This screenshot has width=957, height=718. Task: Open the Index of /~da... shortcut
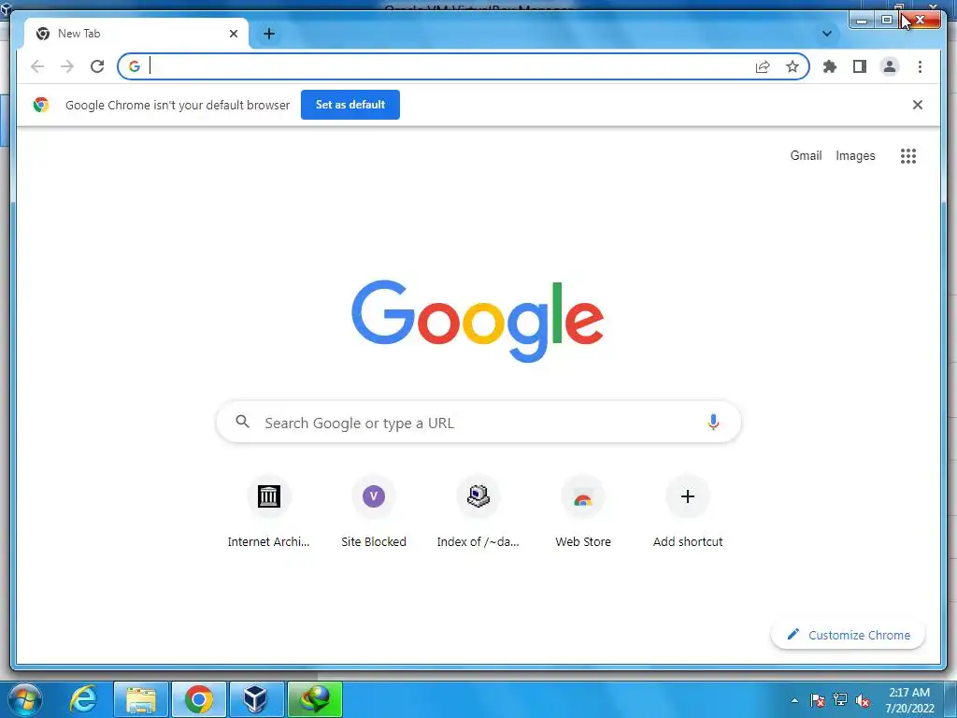click(x=478, y=511)
